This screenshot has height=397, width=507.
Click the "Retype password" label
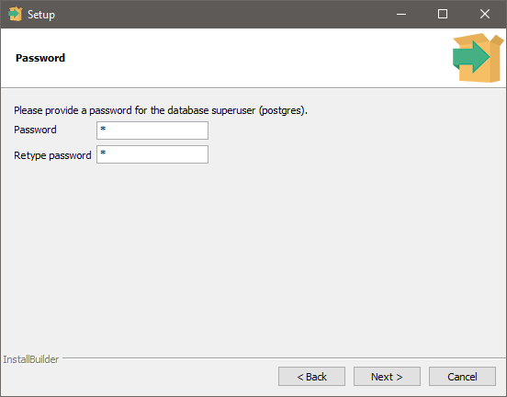tap(52, 155)
